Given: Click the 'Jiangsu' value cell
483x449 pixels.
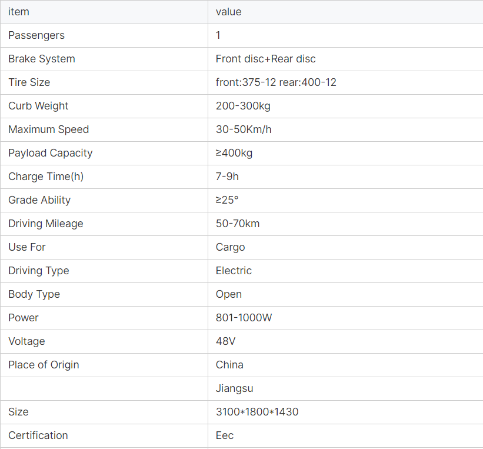Looking at the screenshot, I should [234, 388].
